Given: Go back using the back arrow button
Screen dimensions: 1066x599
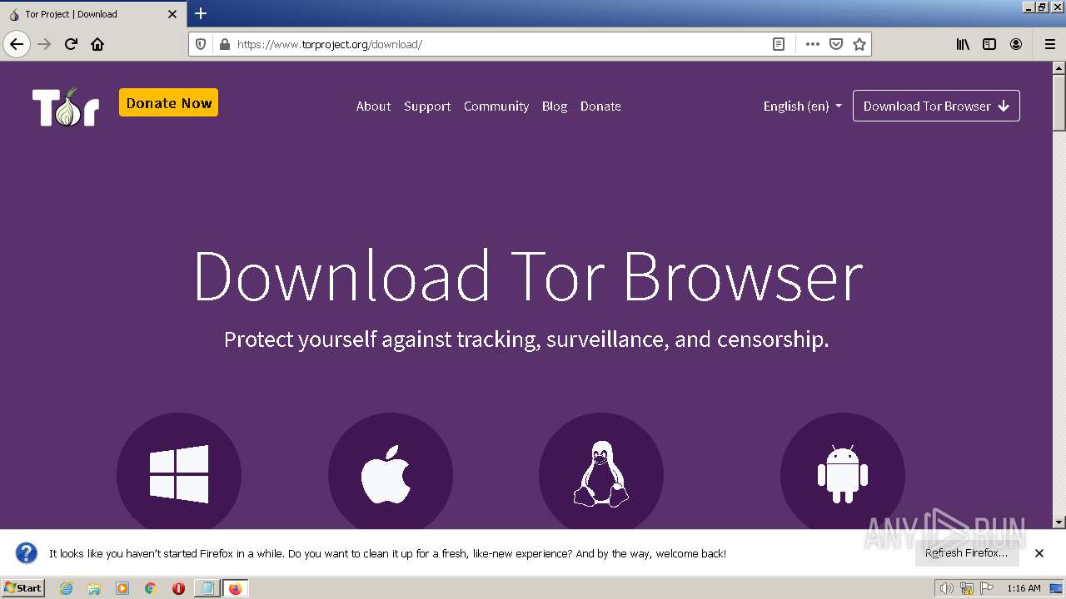Looking at the screenshot, I should coord(17,44).
